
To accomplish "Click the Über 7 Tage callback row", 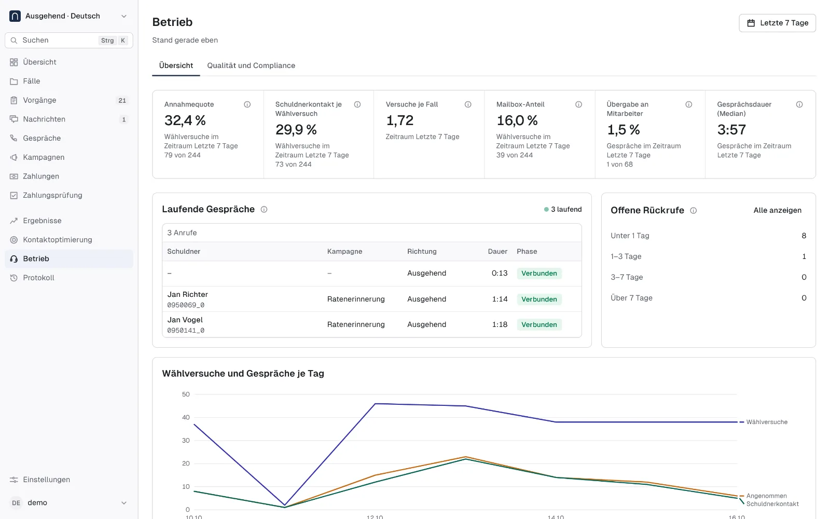I will click(708, 298).
